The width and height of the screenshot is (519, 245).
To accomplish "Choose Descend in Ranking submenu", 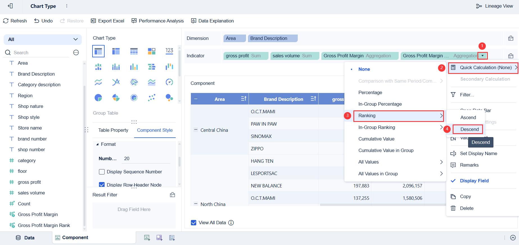I will 469,129.
